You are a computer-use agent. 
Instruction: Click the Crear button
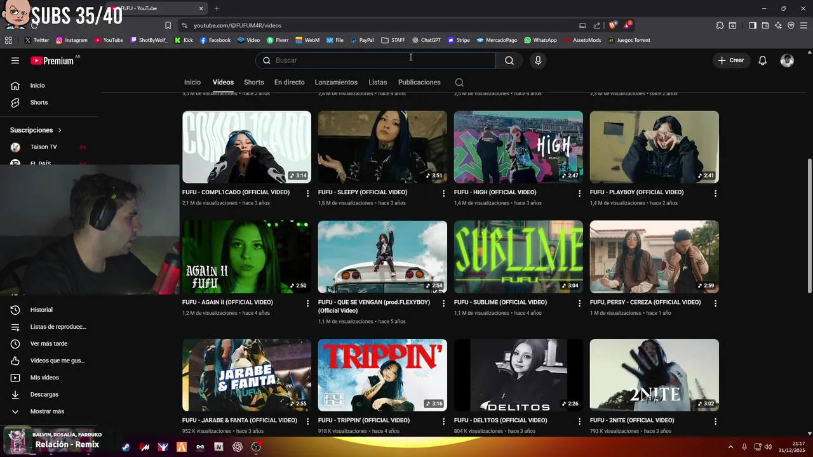pyautogui.click(x=731, y=60)
